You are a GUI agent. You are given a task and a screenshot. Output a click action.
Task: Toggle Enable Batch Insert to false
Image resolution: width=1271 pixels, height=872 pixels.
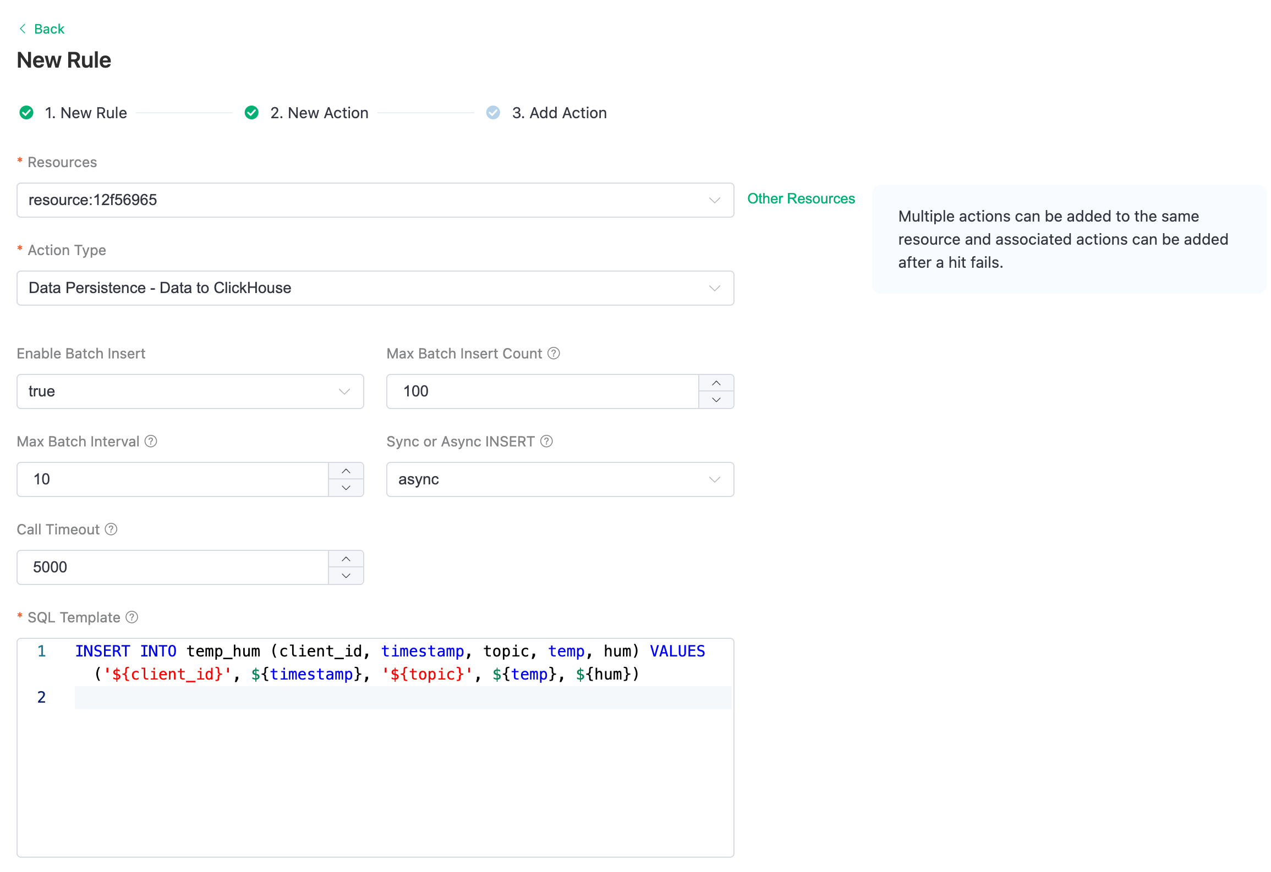189,391
